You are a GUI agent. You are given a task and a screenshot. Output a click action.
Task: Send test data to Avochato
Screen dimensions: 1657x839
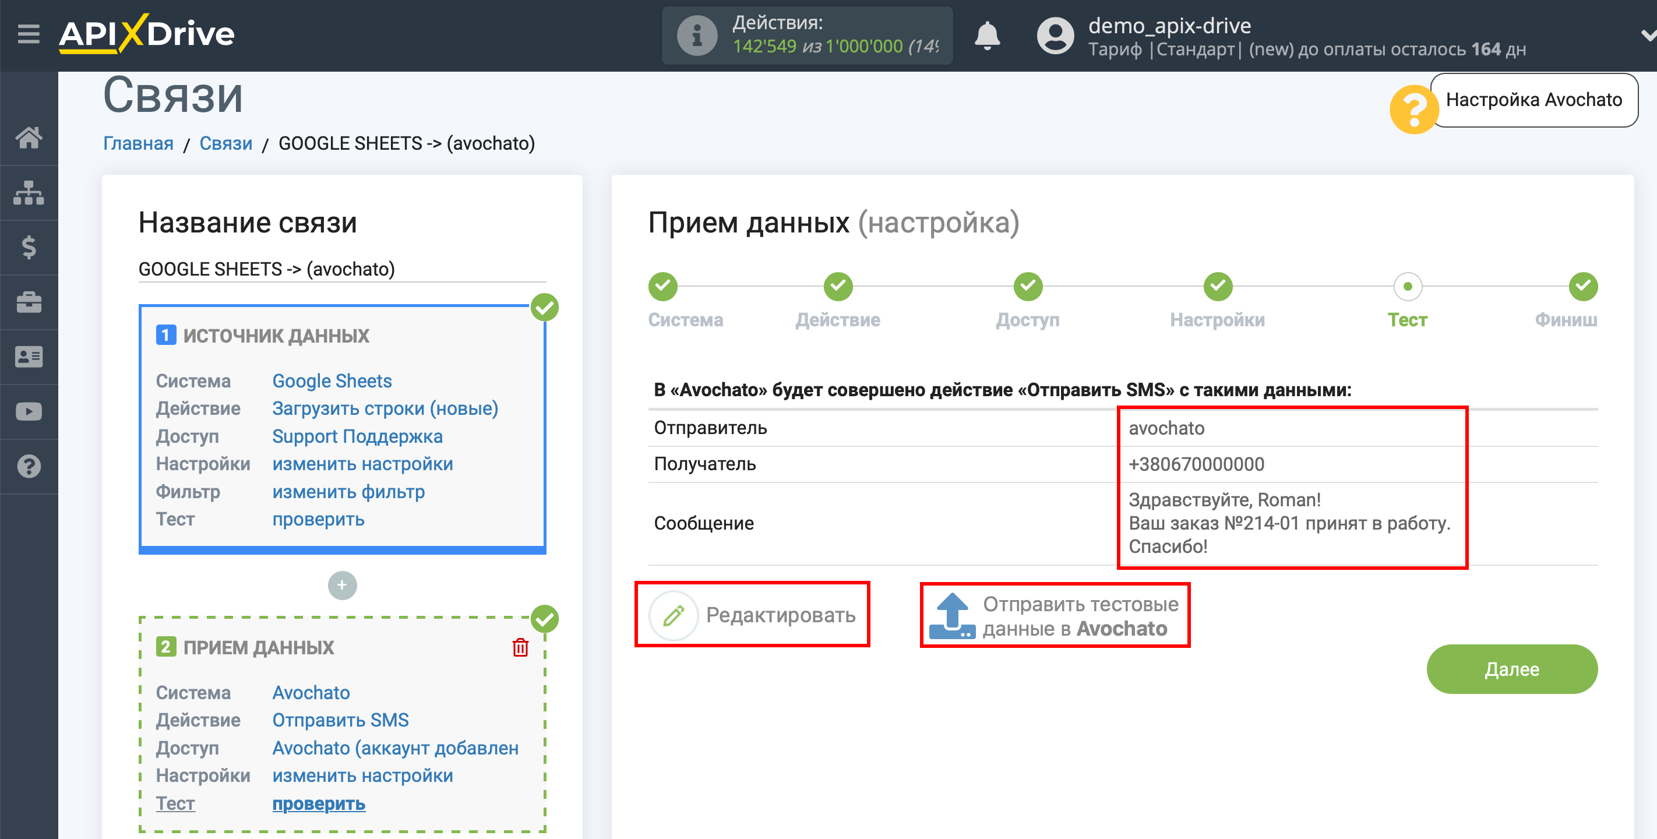click(x=1055, y=616)
